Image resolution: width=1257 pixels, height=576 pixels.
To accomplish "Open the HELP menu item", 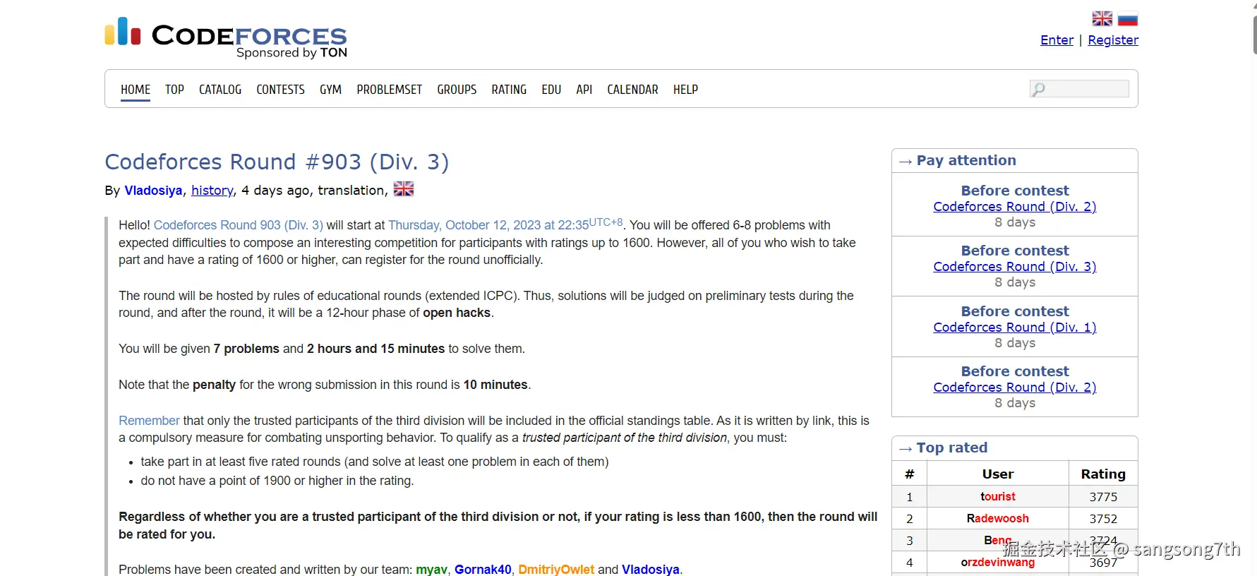I will click(685, 90).
